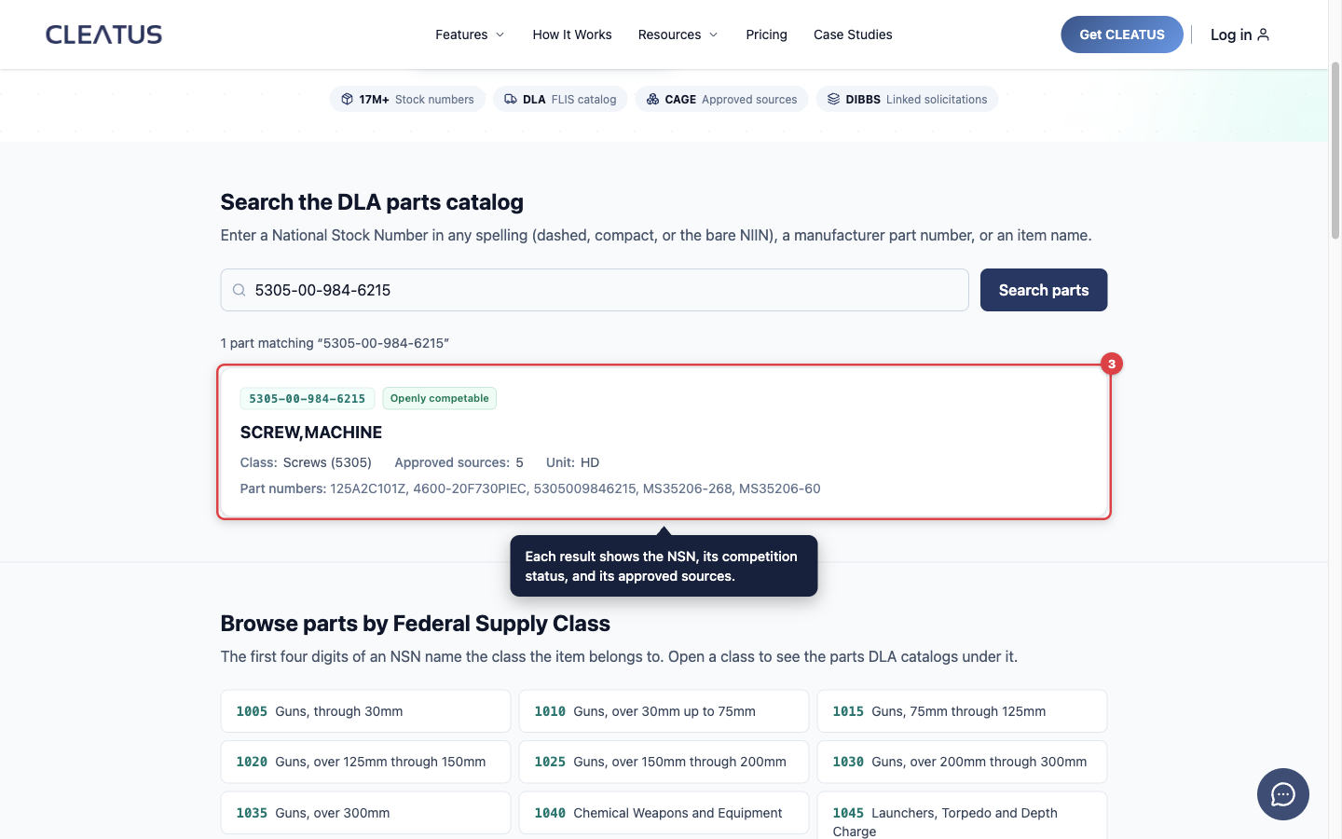Open class 1005 Guns, through 30mm
Screen dimensions: 1342x839
click(365, 711)
